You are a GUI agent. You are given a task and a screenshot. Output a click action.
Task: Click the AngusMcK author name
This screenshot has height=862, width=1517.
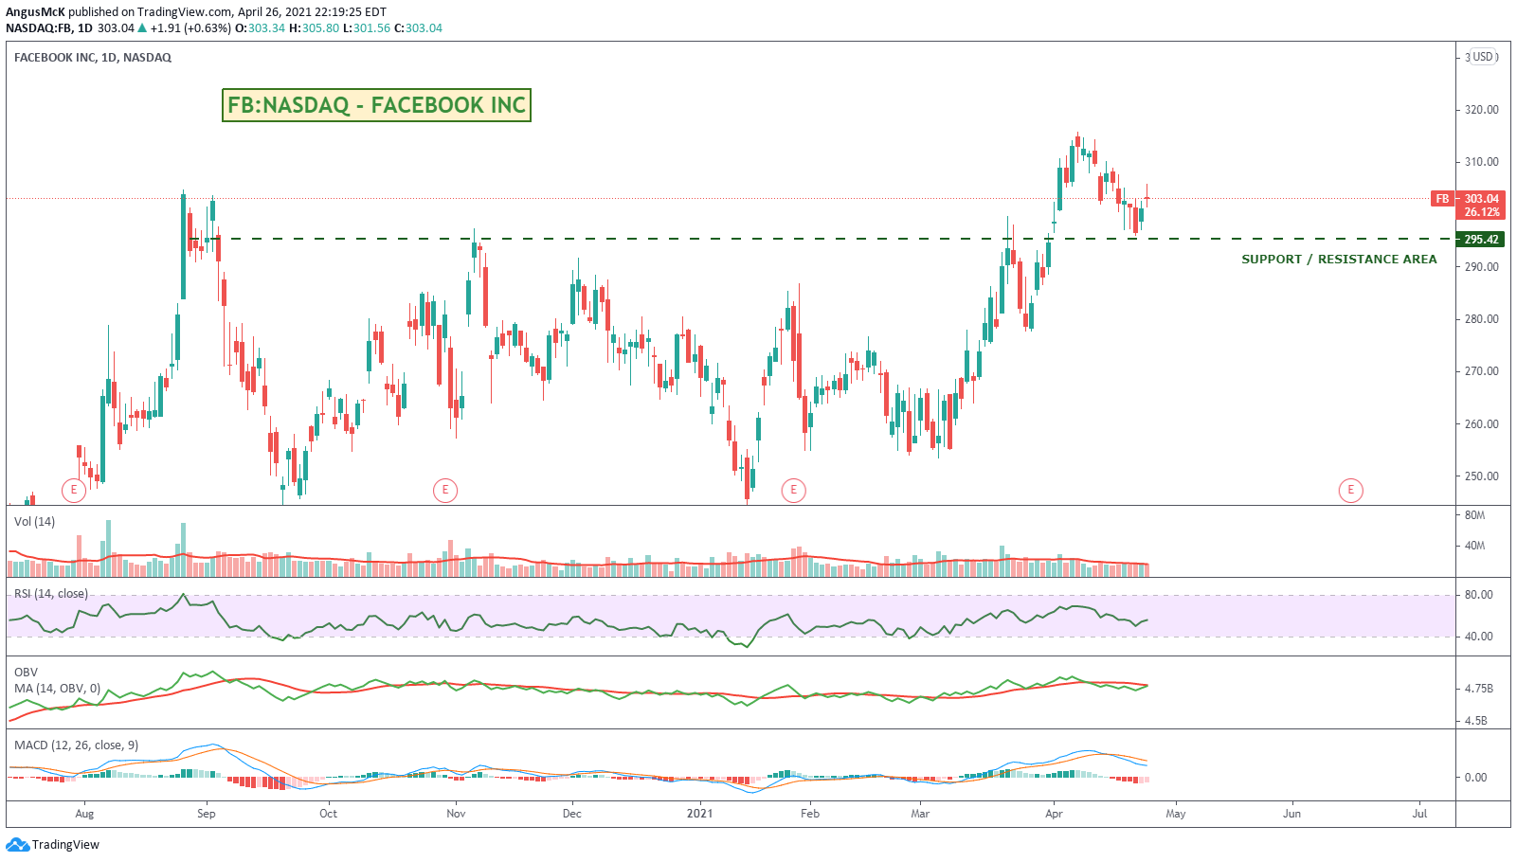(x=35, y=12)
